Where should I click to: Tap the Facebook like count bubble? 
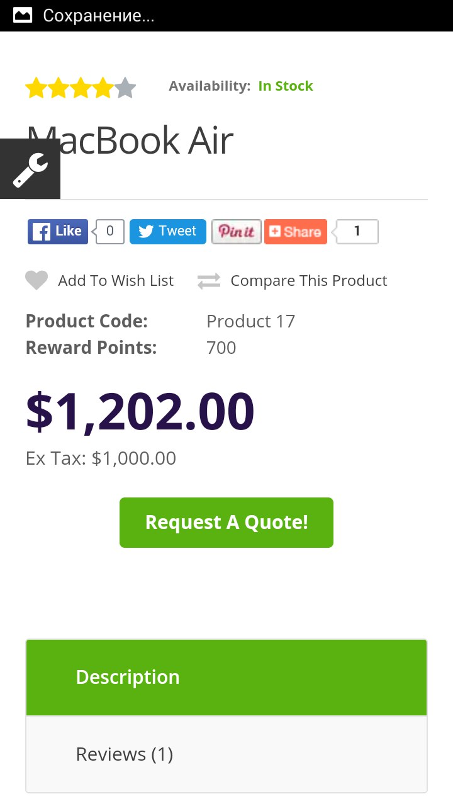pos(110,232)
